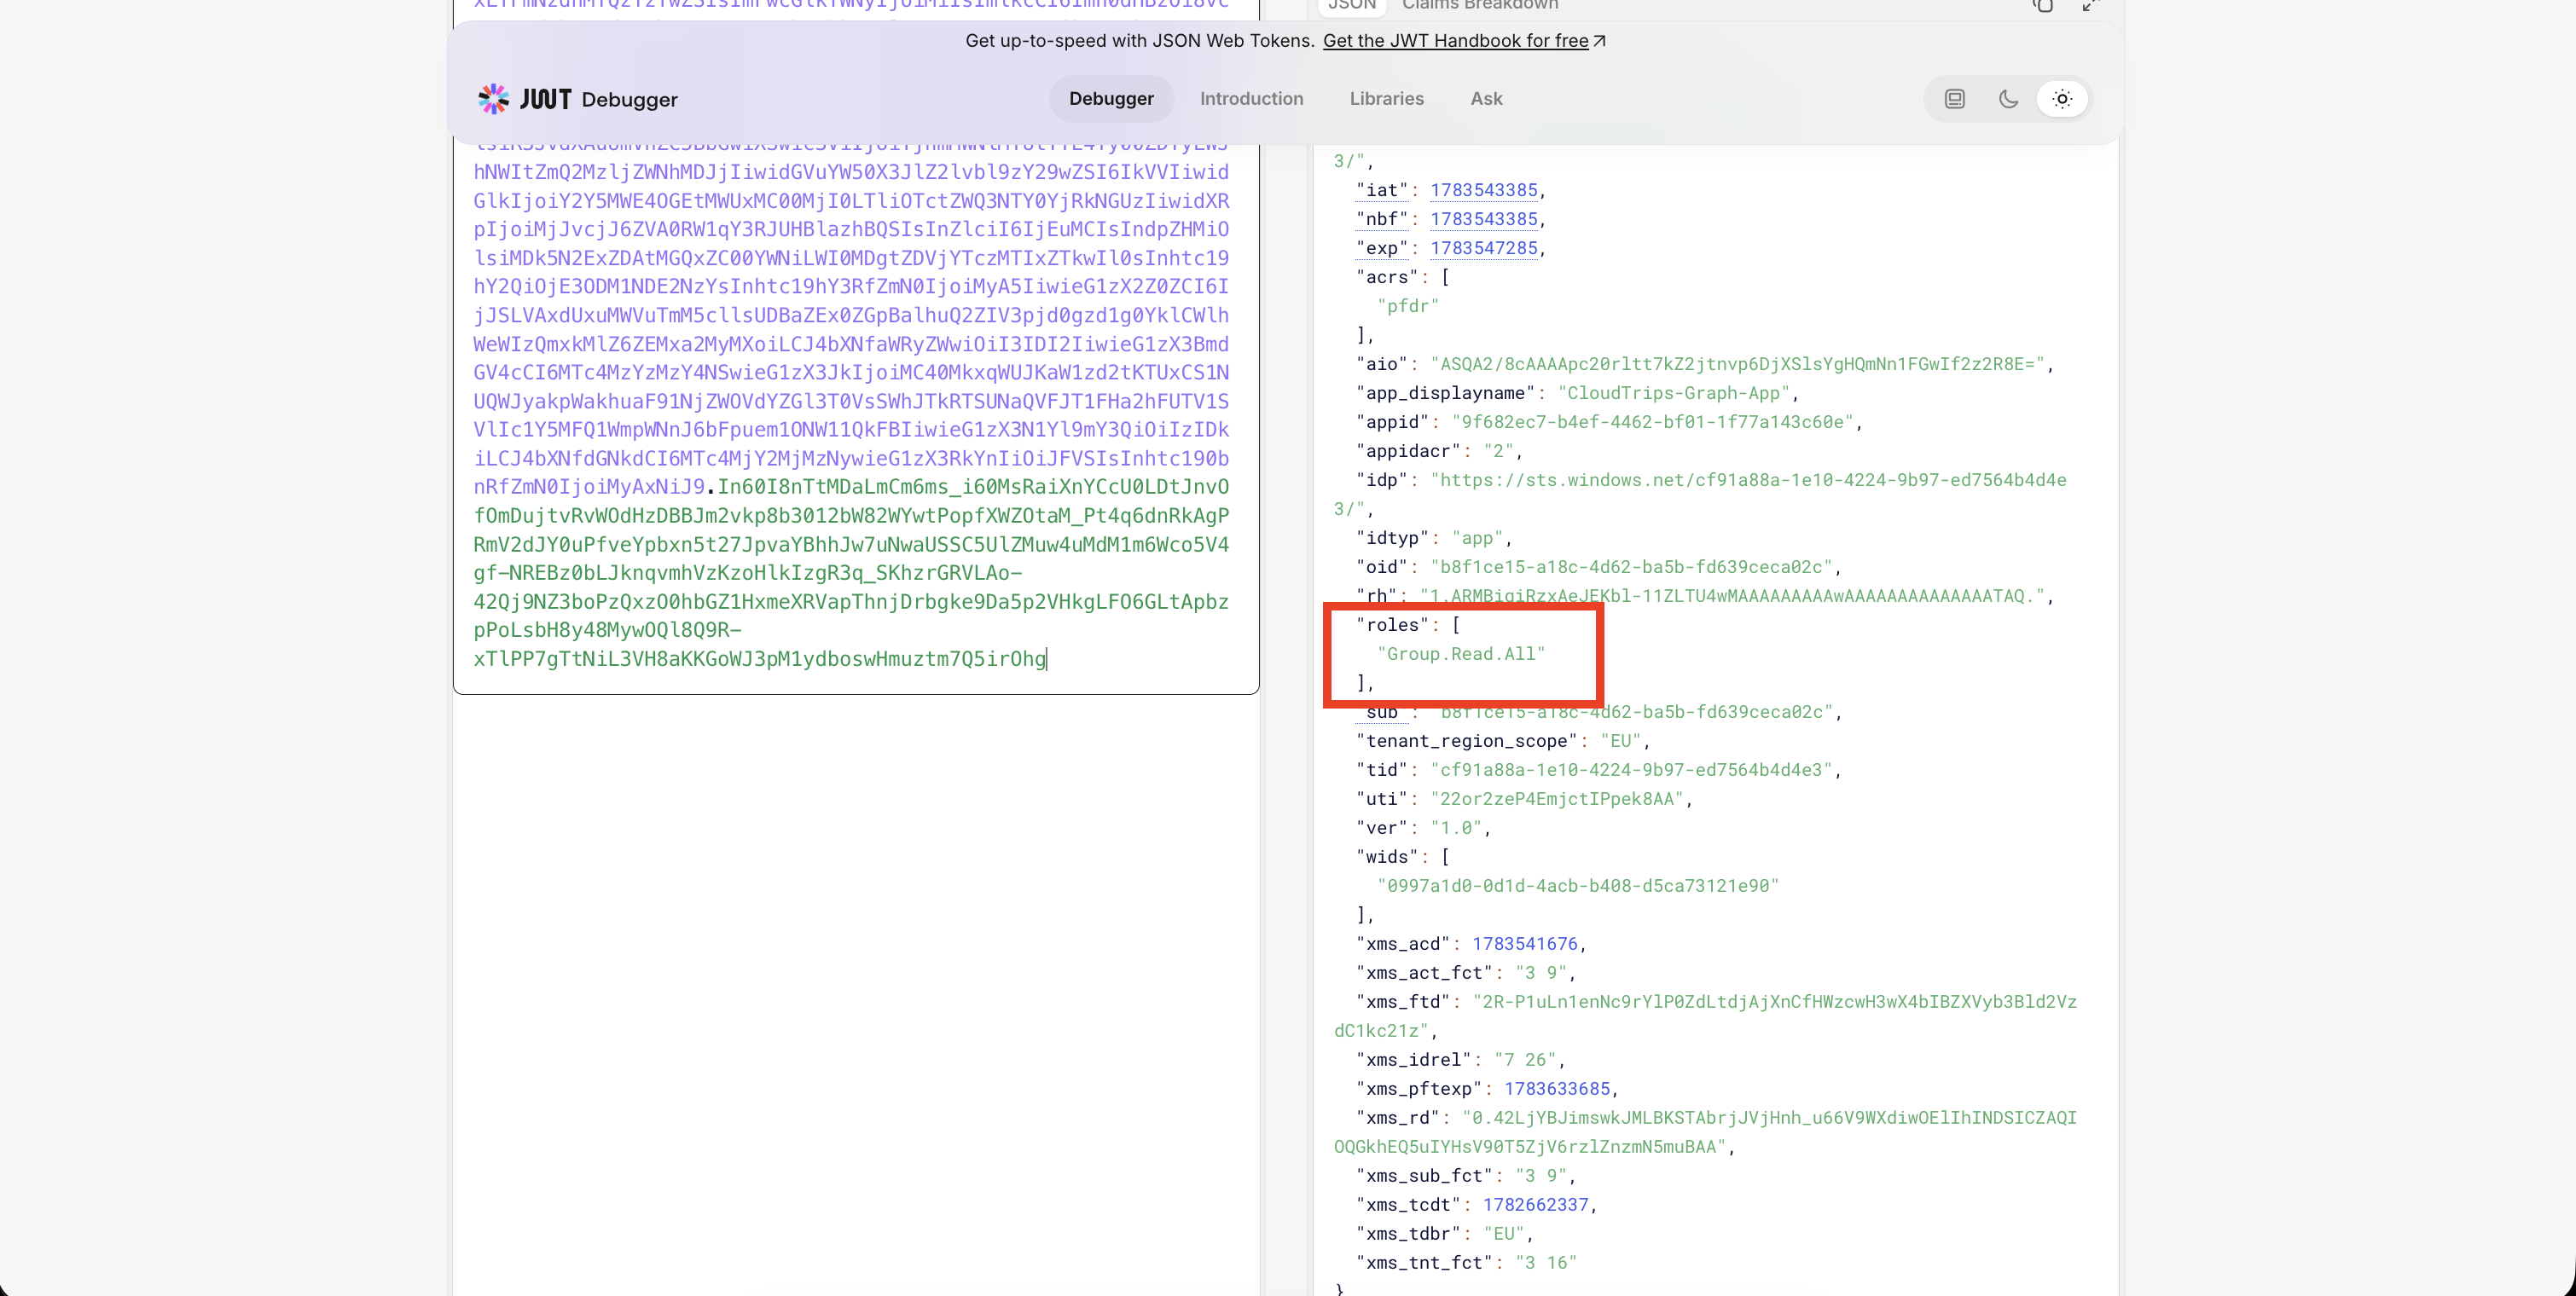Screen dimensions: 2576x1296
Task: Click the JWT logo icon
Action: click(x=493, y=99)
